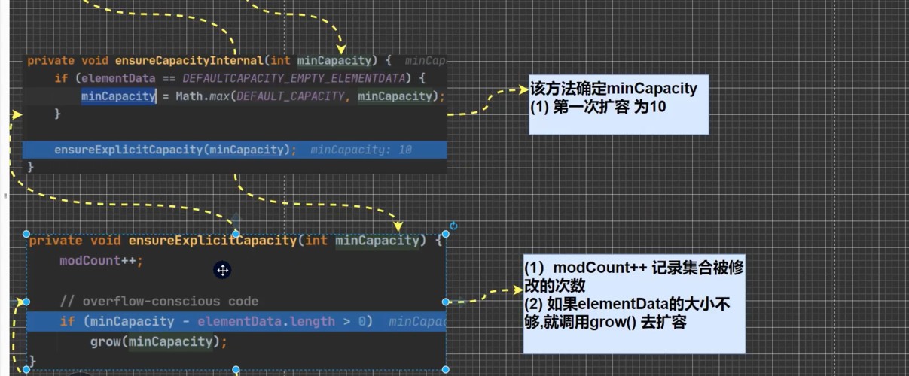Click the move cursor icon inside the selected image
909x376 pixels.
pos(222,270)
